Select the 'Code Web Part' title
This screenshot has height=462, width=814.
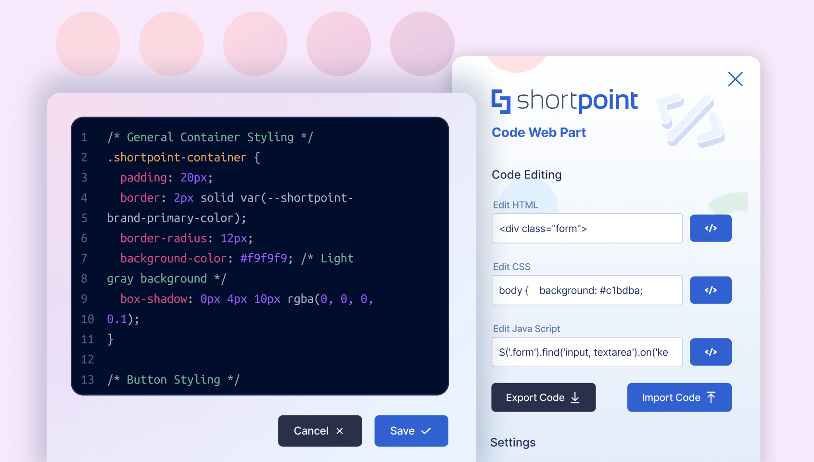point(539,132)
